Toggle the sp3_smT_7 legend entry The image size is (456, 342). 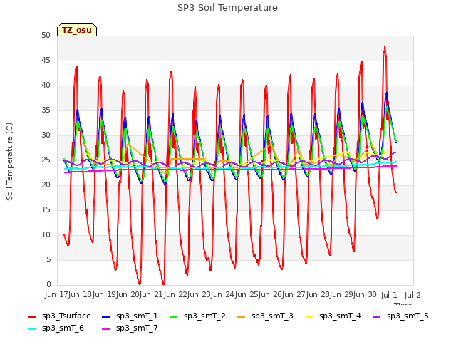[x=130, y=328]
